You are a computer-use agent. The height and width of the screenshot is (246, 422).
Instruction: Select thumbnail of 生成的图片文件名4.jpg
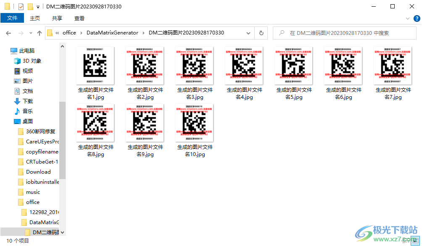244,66
